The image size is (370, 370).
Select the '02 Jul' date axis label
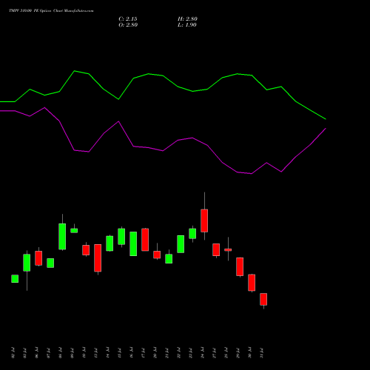coord(13,353)
